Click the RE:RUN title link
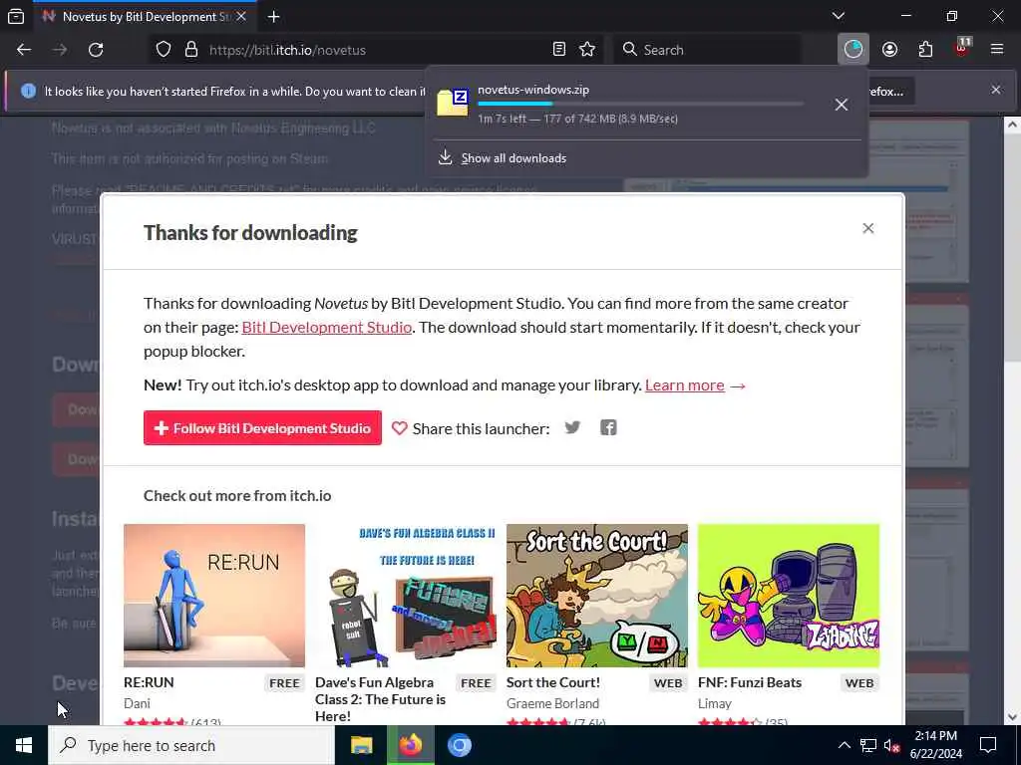 coord(149,682)
